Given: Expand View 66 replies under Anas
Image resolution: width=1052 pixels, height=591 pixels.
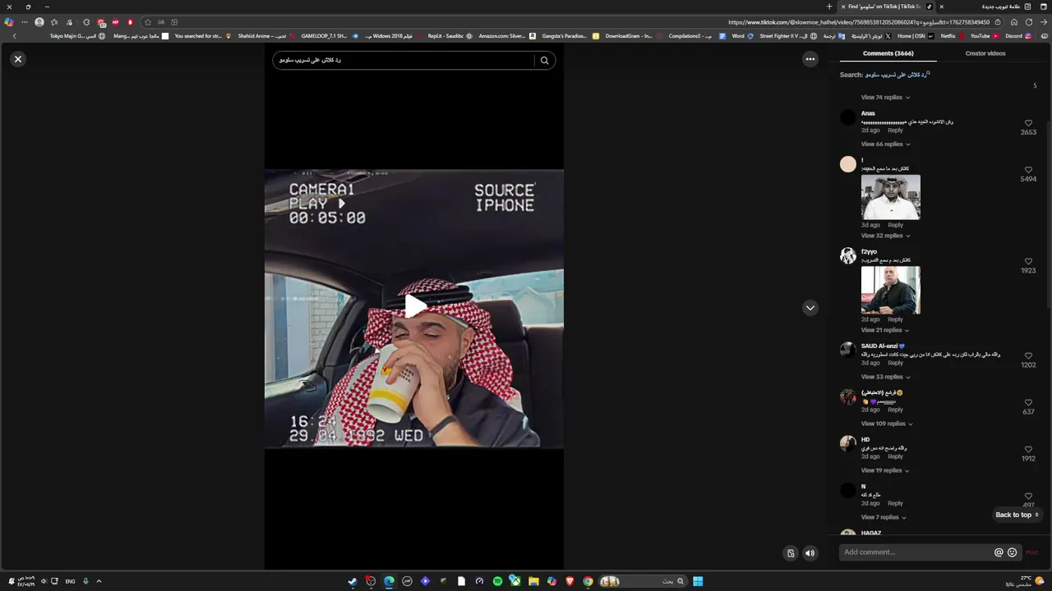Looking at the screenshot, I should tap(885, 144).
